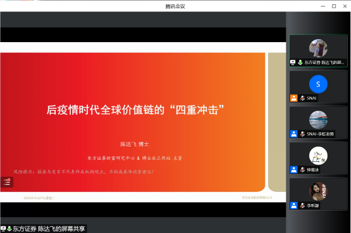Open the red list menu on slide
This screenshot has height=233, width=351.
tap(7, 182)
